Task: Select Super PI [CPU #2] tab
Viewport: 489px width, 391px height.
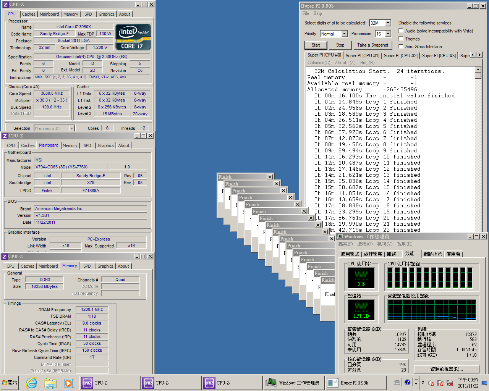Action: point(400,56)
